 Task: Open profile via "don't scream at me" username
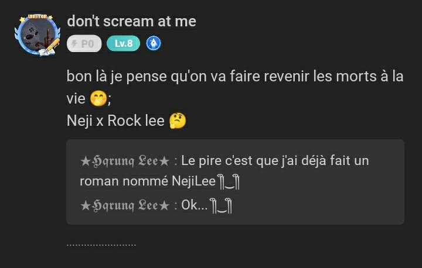pos(131,22)
